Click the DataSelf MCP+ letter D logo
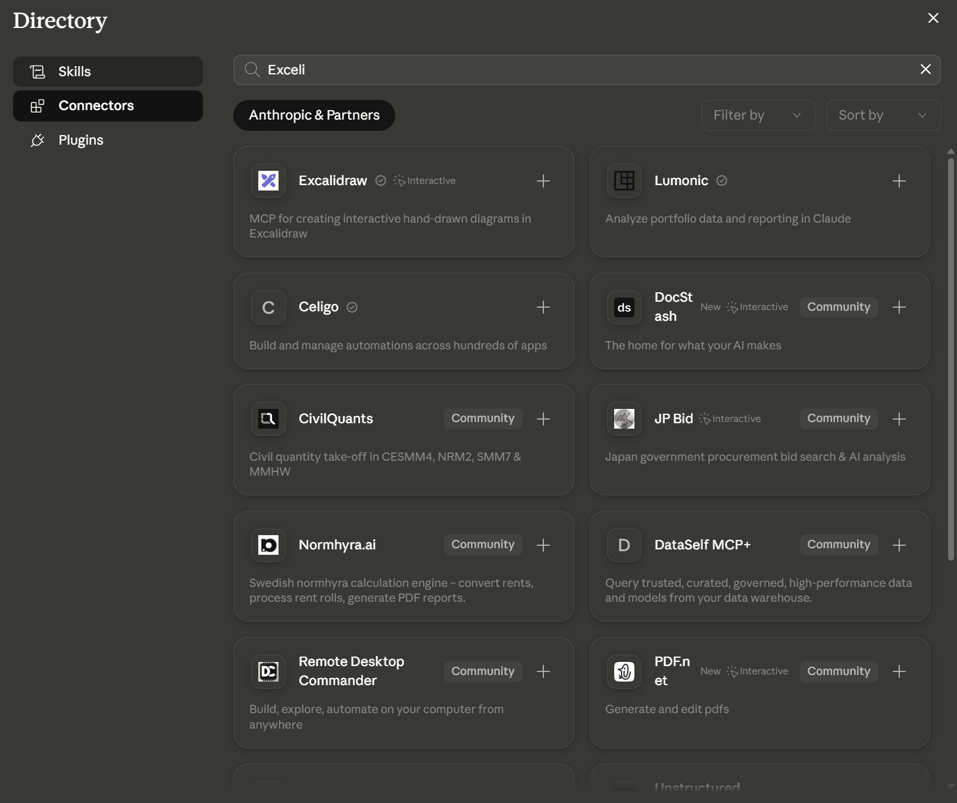Screen dimensions: 957x803 (624, 545)
